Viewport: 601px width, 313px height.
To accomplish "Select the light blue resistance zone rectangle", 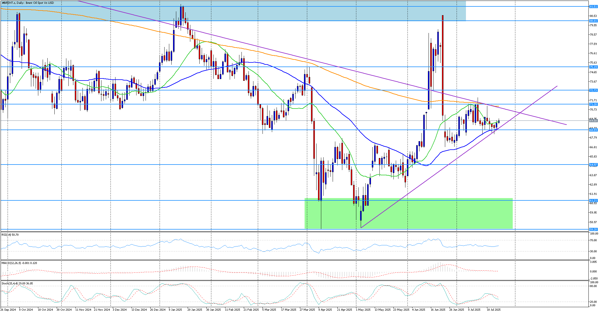I will [x=233, y=11].
